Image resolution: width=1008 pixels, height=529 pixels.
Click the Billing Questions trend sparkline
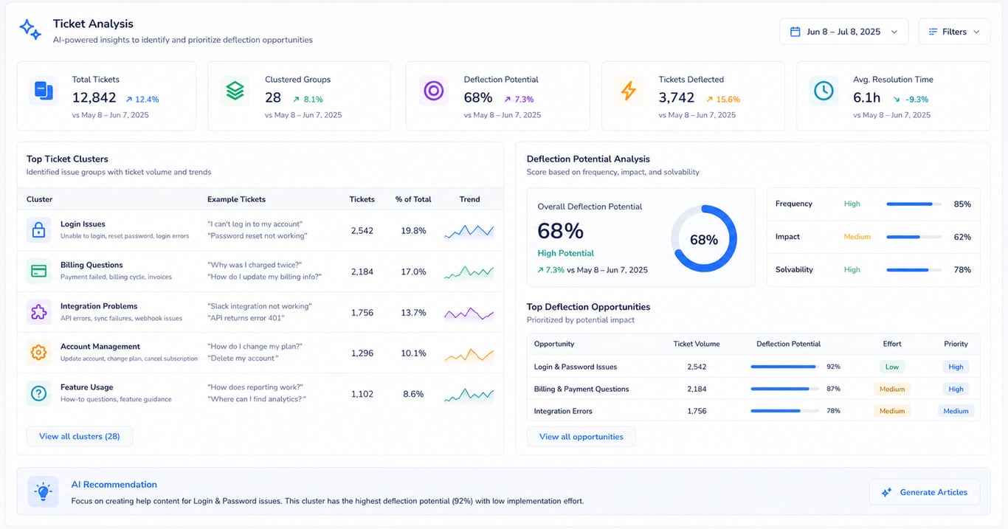469,272
